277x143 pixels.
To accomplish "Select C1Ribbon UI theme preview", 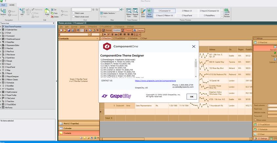I will 187,11.
